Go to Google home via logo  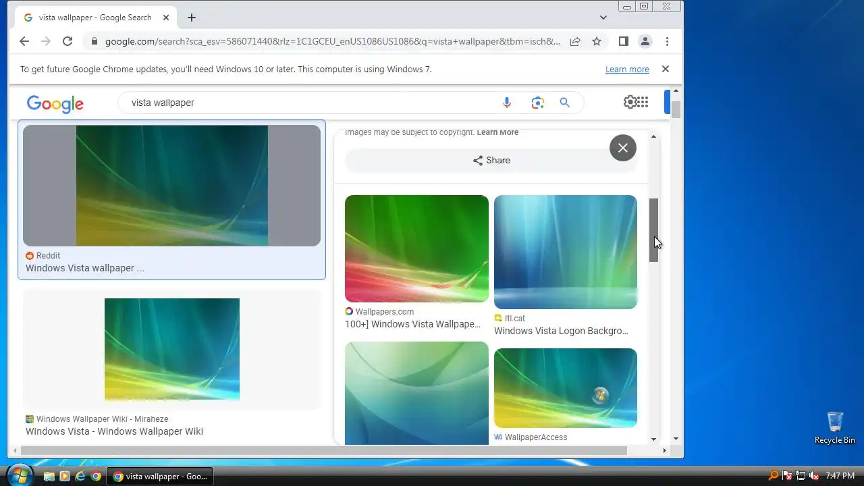point(55,103)
